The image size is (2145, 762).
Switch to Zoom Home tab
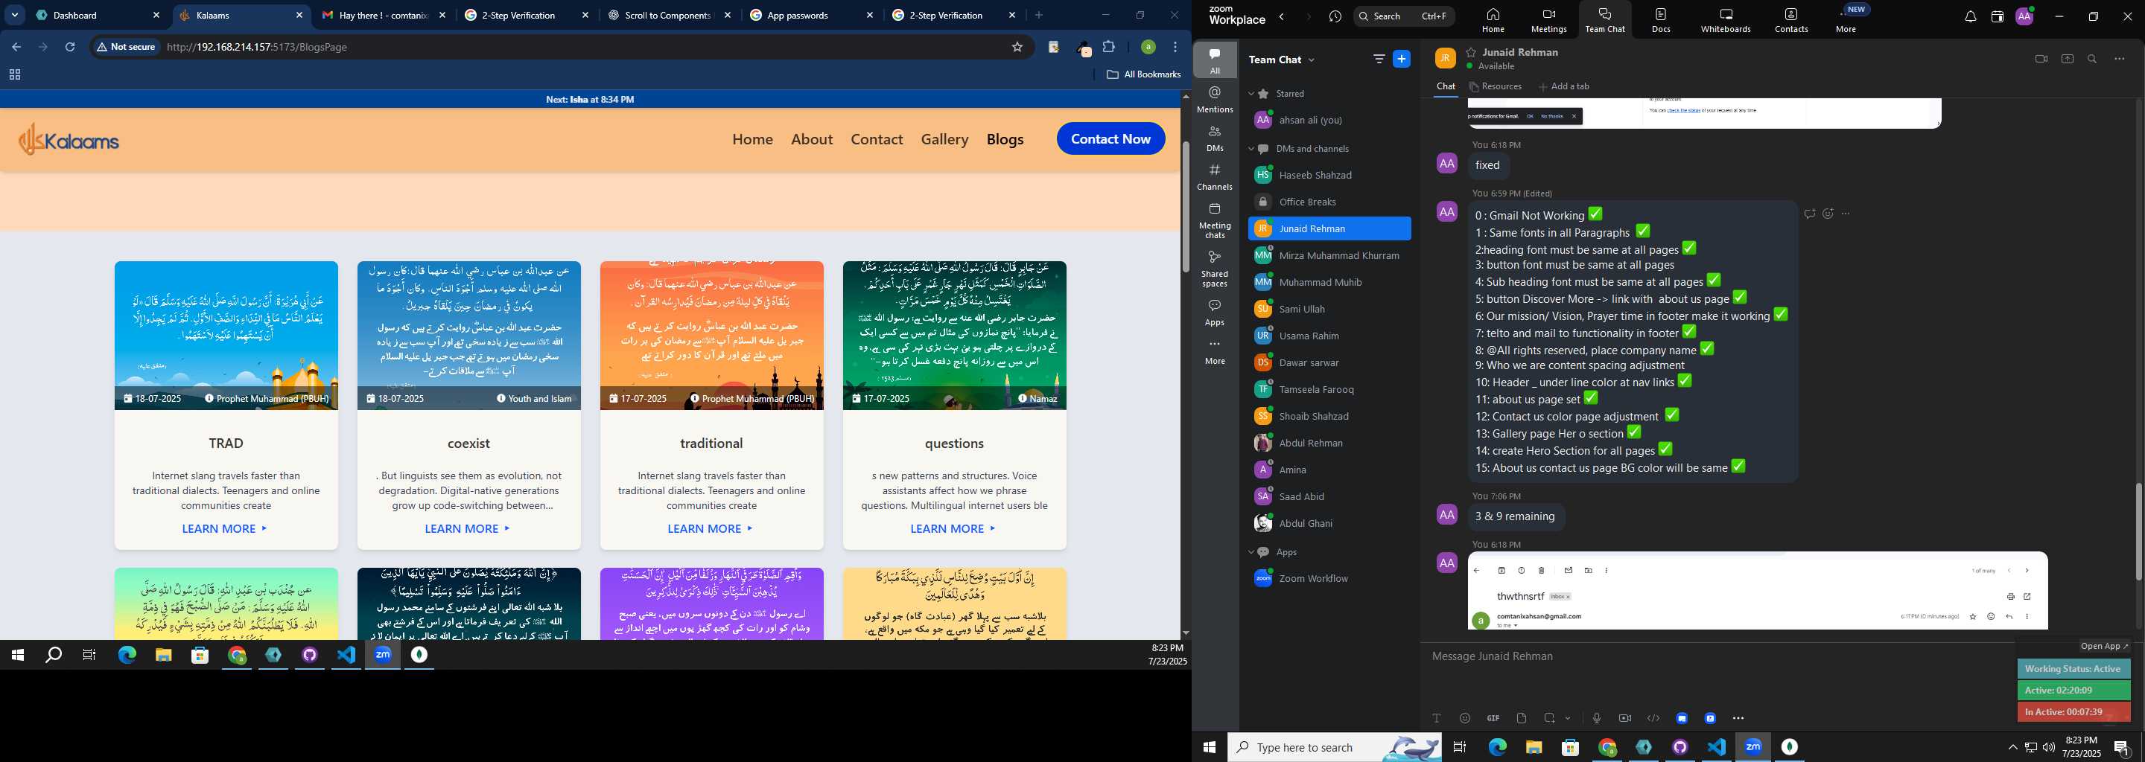click(x=1493, y=20)
